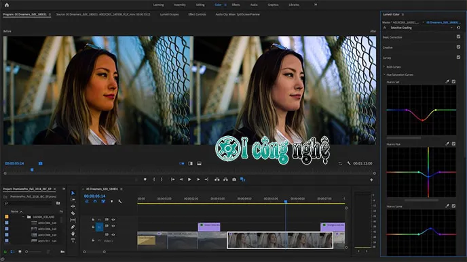Screen dimensions: 467x262
Task: Switch to Audio workspace
Action: (254, 5)
